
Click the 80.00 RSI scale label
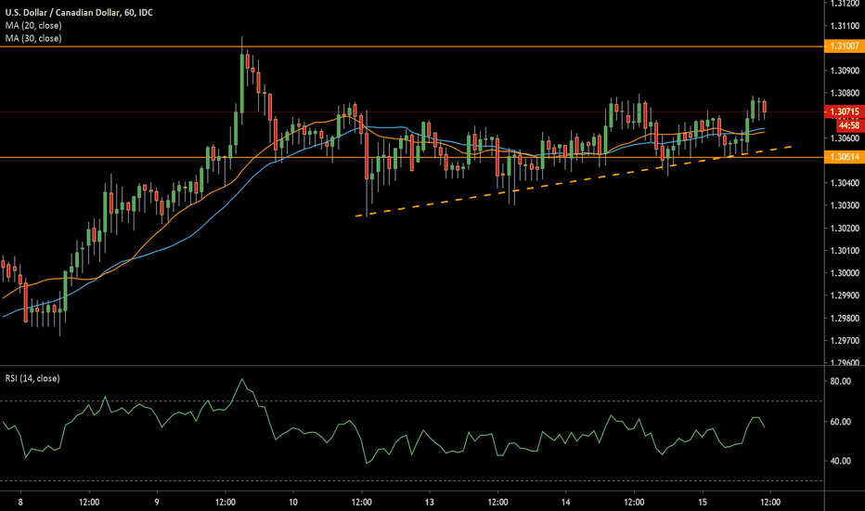pyautogui.click(x=841, y=381)
